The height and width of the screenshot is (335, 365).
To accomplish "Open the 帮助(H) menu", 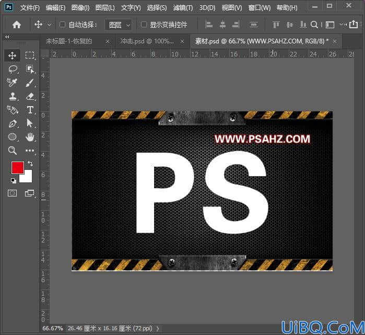I will (287, 8).
